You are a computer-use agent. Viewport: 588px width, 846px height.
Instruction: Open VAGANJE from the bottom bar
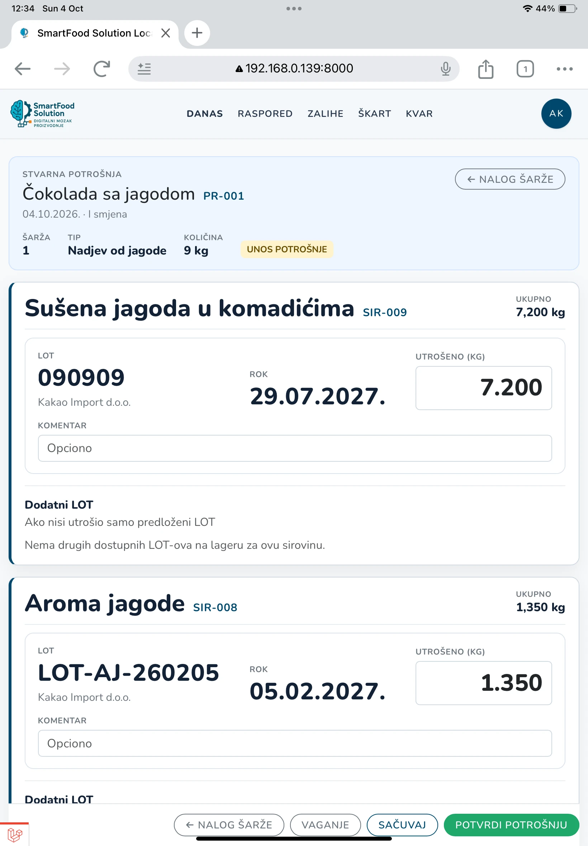[x=325, y=824]
